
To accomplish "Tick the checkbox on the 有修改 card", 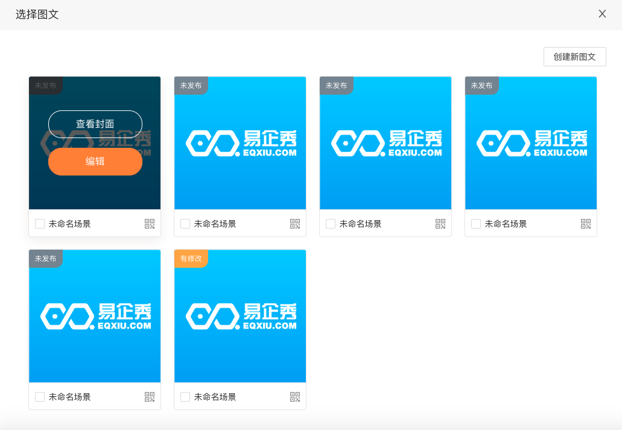I will click(185, 397).
